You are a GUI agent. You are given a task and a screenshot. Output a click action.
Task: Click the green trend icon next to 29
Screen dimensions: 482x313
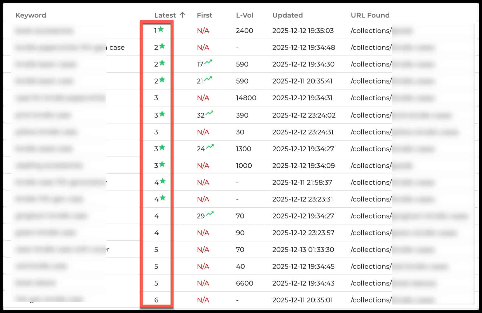pos(210,214)
